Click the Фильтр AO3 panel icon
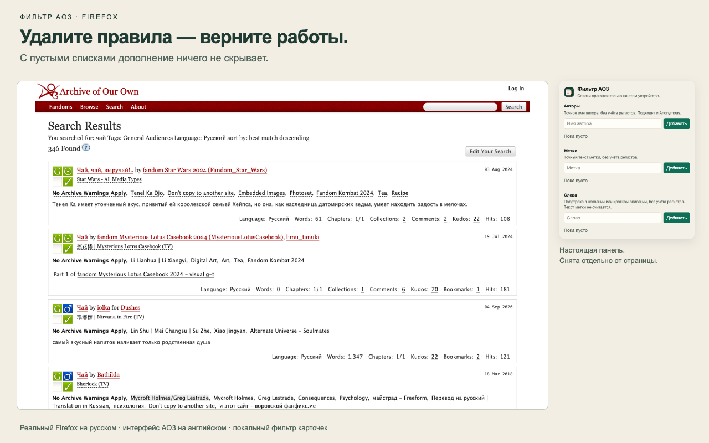Viewport: 709px width, 443px height. point(569,92)
